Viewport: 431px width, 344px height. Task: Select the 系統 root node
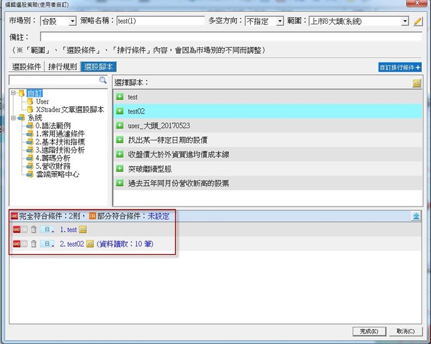tap(34, 118)
